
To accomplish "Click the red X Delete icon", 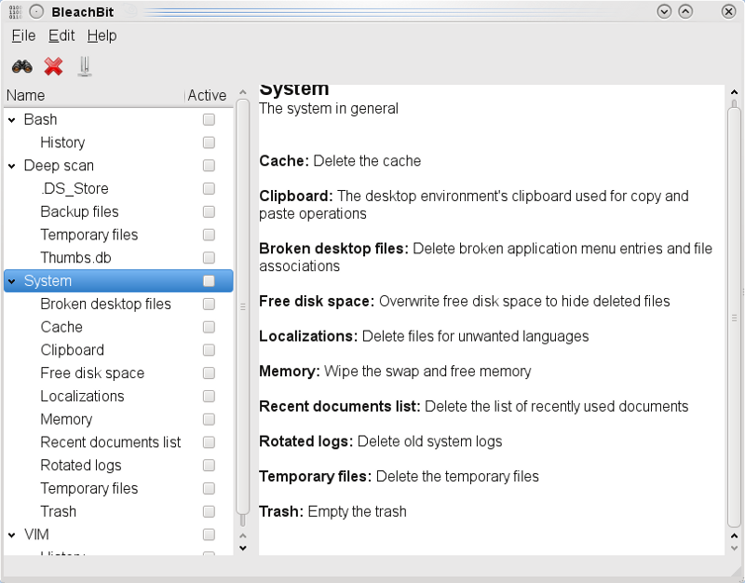I will (54, 66).
